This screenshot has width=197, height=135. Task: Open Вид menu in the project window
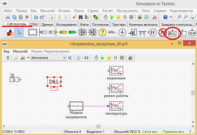(6, 51)
